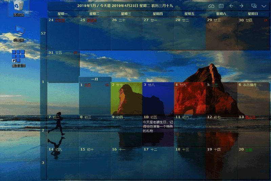Open the 回收站 recycle bin icon
The width and height of the screenshot is (271, 181).
19,8
